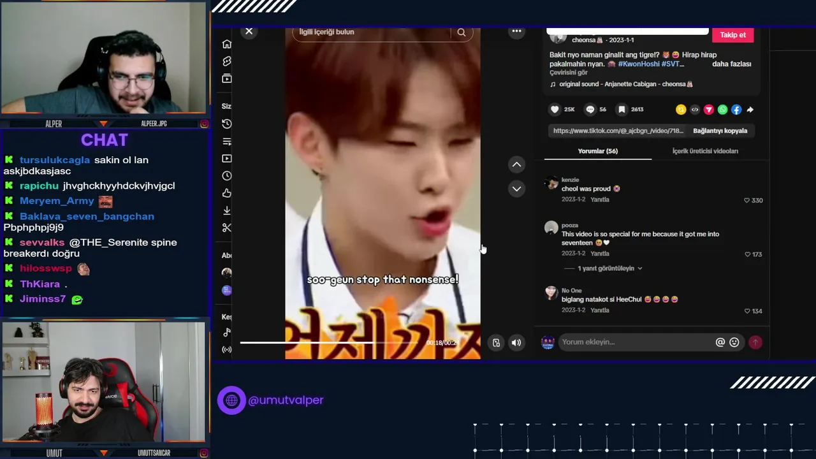This screenshot has width=816, height=459.
Task: Switch to 'Yorumlar (56)' tab
Action: (x=597, y=151)
